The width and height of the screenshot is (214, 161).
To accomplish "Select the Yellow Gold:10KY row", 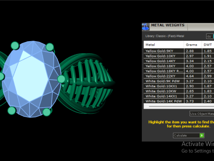I will coord(179,56).
